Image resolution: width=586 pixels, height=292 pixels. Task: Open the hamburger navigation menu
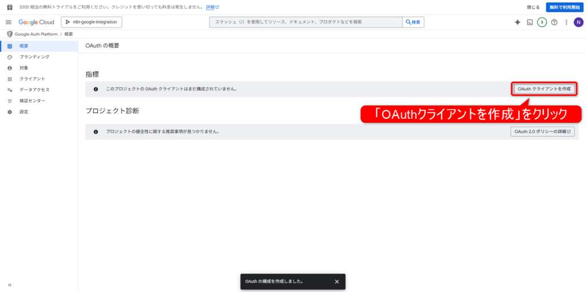click(x=9, y=22)
